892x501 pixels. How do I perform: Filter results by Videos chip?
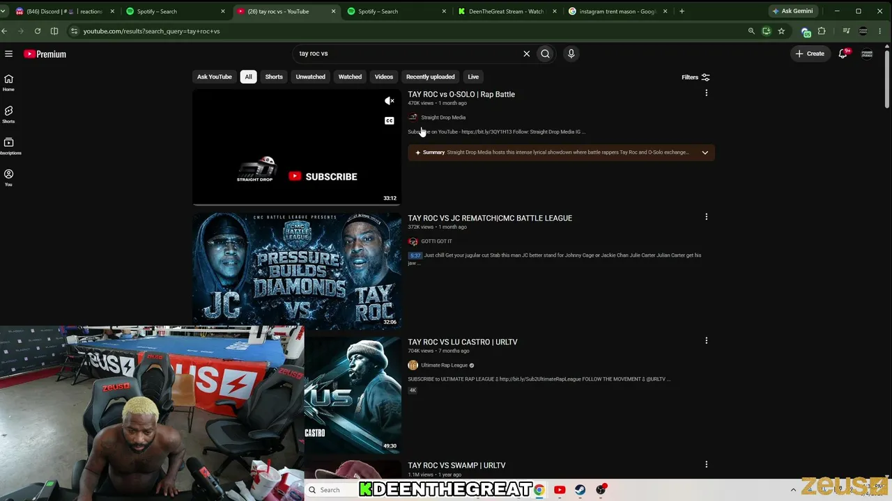click(x=384, y=77)
